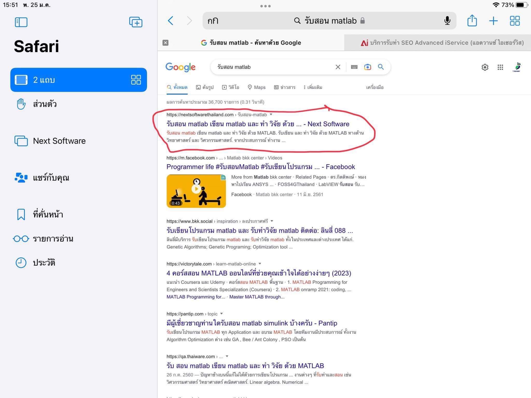Open the Next Software search result link
Screen dimensions: 531x398
point(258,124)
